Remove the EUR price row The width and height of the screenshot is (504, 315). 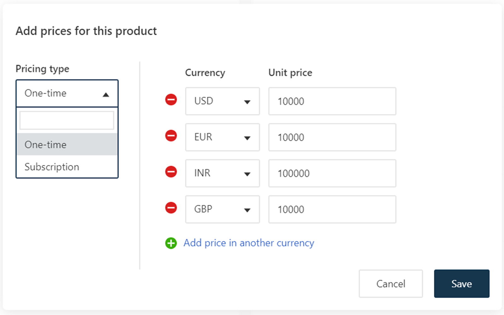click(171, 136)
